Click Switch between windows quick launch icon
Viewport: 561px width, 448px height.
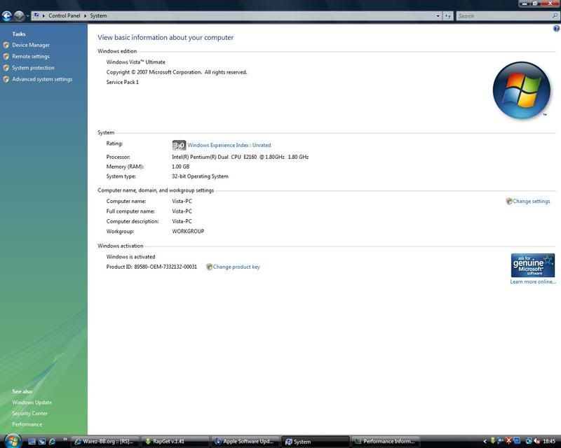point(42,442)
